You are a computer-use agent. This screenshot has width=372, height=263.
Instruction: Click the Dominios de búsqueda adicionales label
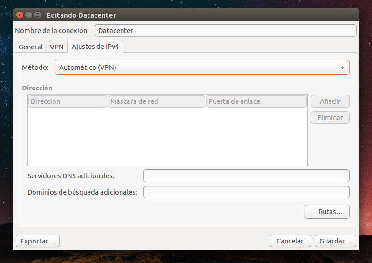point(82,192)
